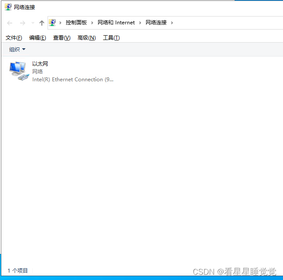Click the 网络 status text under 以太网
Image resolution: width=283 pixels, height=280 pixels.
(38, 72)
